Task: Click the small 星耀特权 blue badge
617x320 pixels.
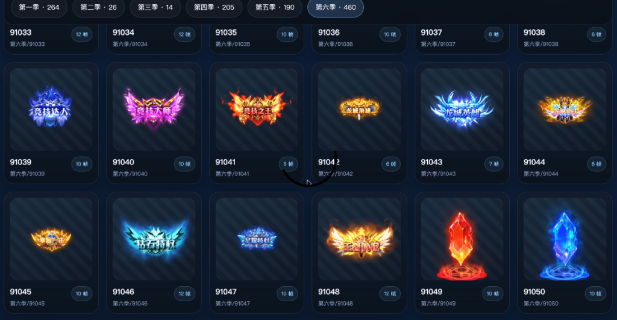Action: [x=257, y=239]
